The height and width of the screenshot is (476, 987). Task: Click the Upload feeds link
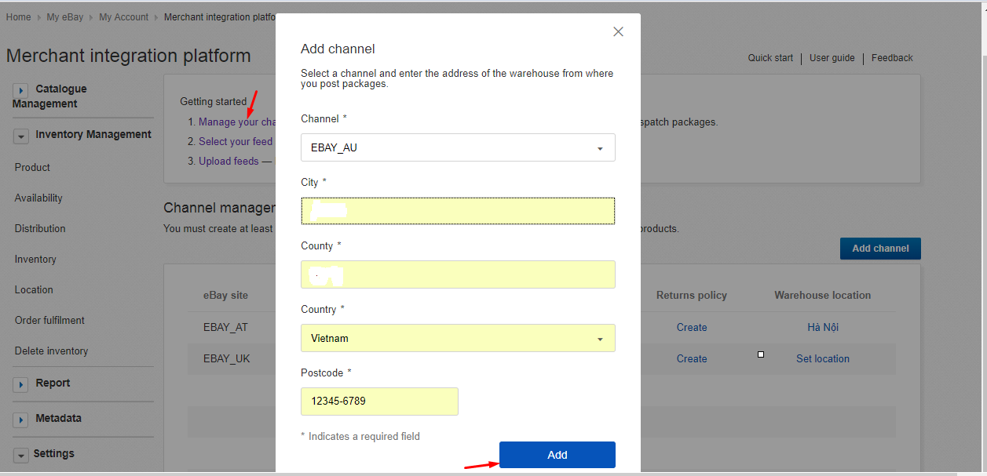point(228,162)
